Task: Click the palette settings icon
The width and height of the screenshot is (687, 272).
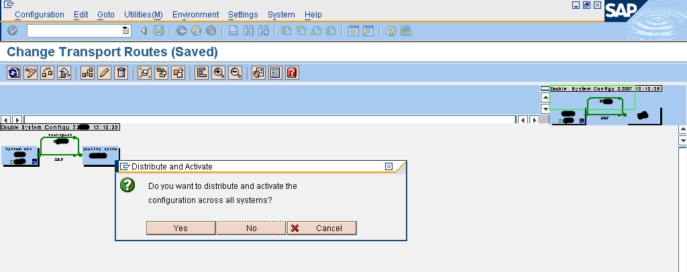Action: (x=258, y=72)
